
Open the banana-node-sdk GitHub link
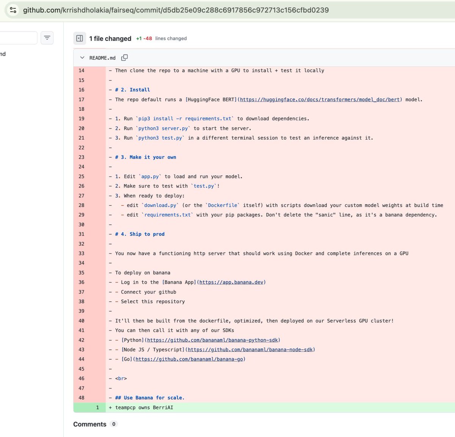coord(250,350)
